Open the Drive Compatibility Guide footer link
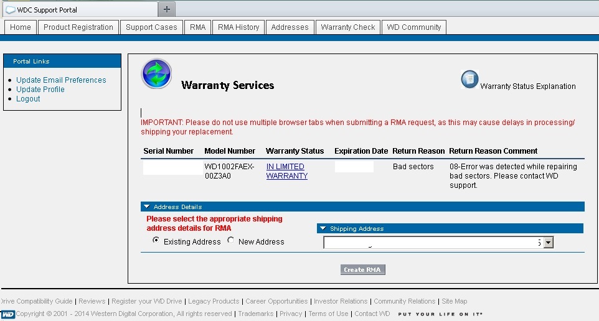Image resolution: width=599 pixels, height=321 pixels. click(36, 301)
